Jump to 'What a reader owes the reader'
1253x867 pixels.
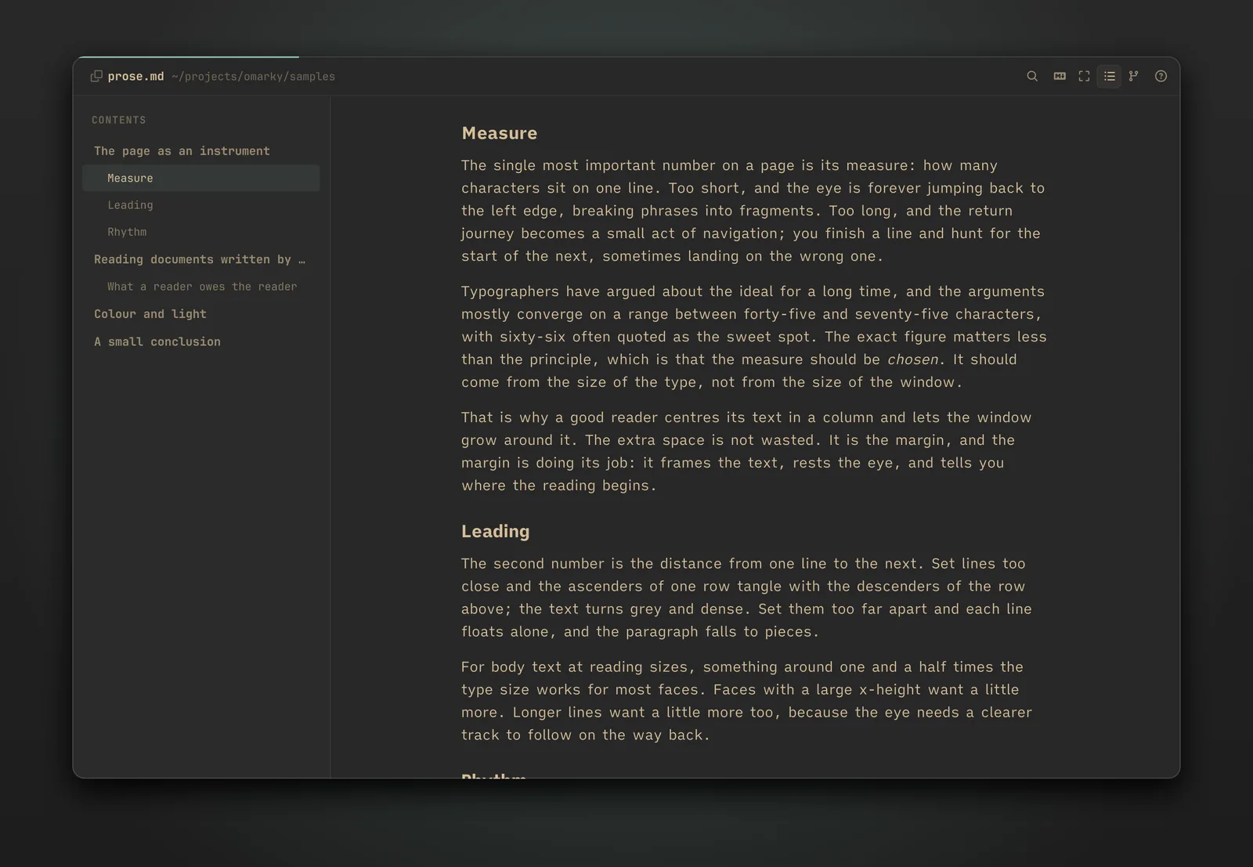[x=200, y=287]
